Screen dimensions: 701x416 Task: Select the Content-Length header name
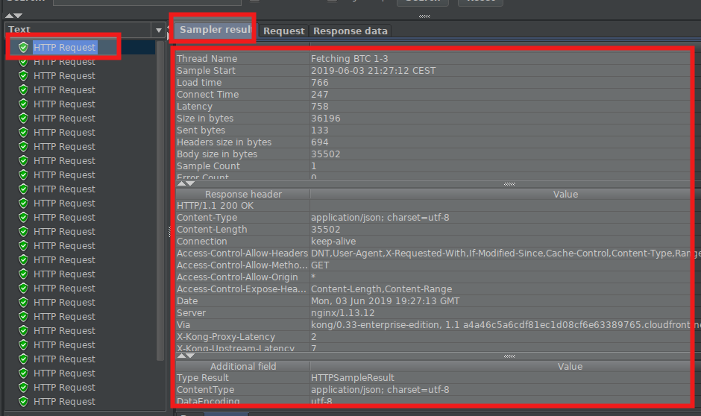pos(212,229)
